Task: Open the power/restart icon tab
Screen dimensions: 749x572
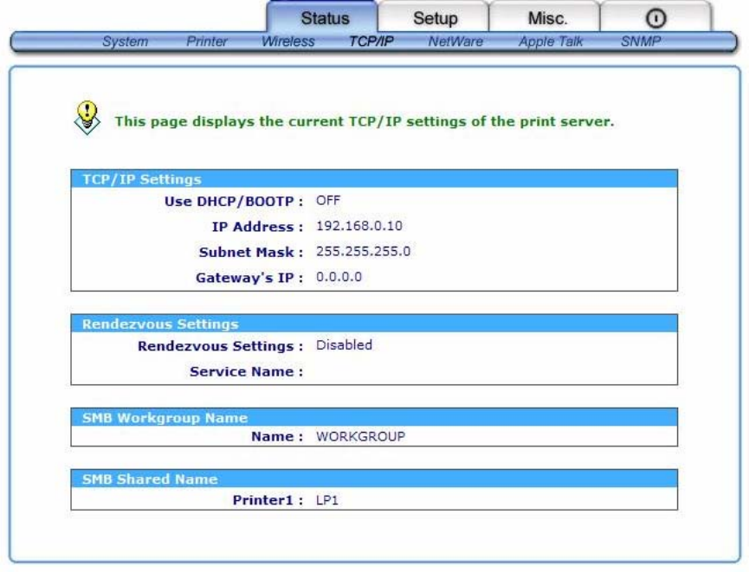Action: point(655,18)
